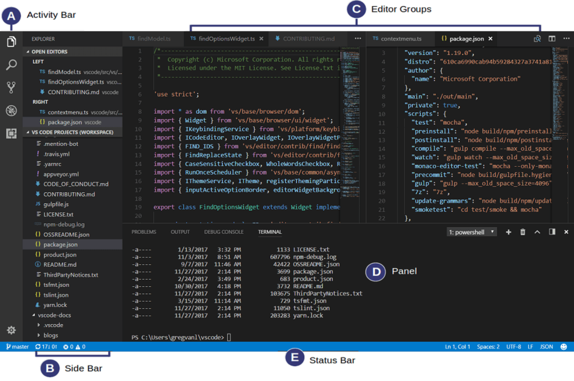574x381 pixels.
Task: Open the OUTPUT panel tab
Action: [180, 232]
